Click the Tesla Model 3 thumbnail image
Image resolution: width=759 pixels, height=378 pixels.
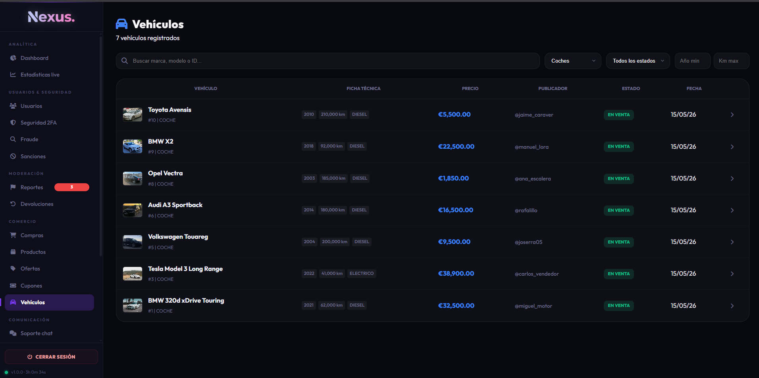click(133, 274)
